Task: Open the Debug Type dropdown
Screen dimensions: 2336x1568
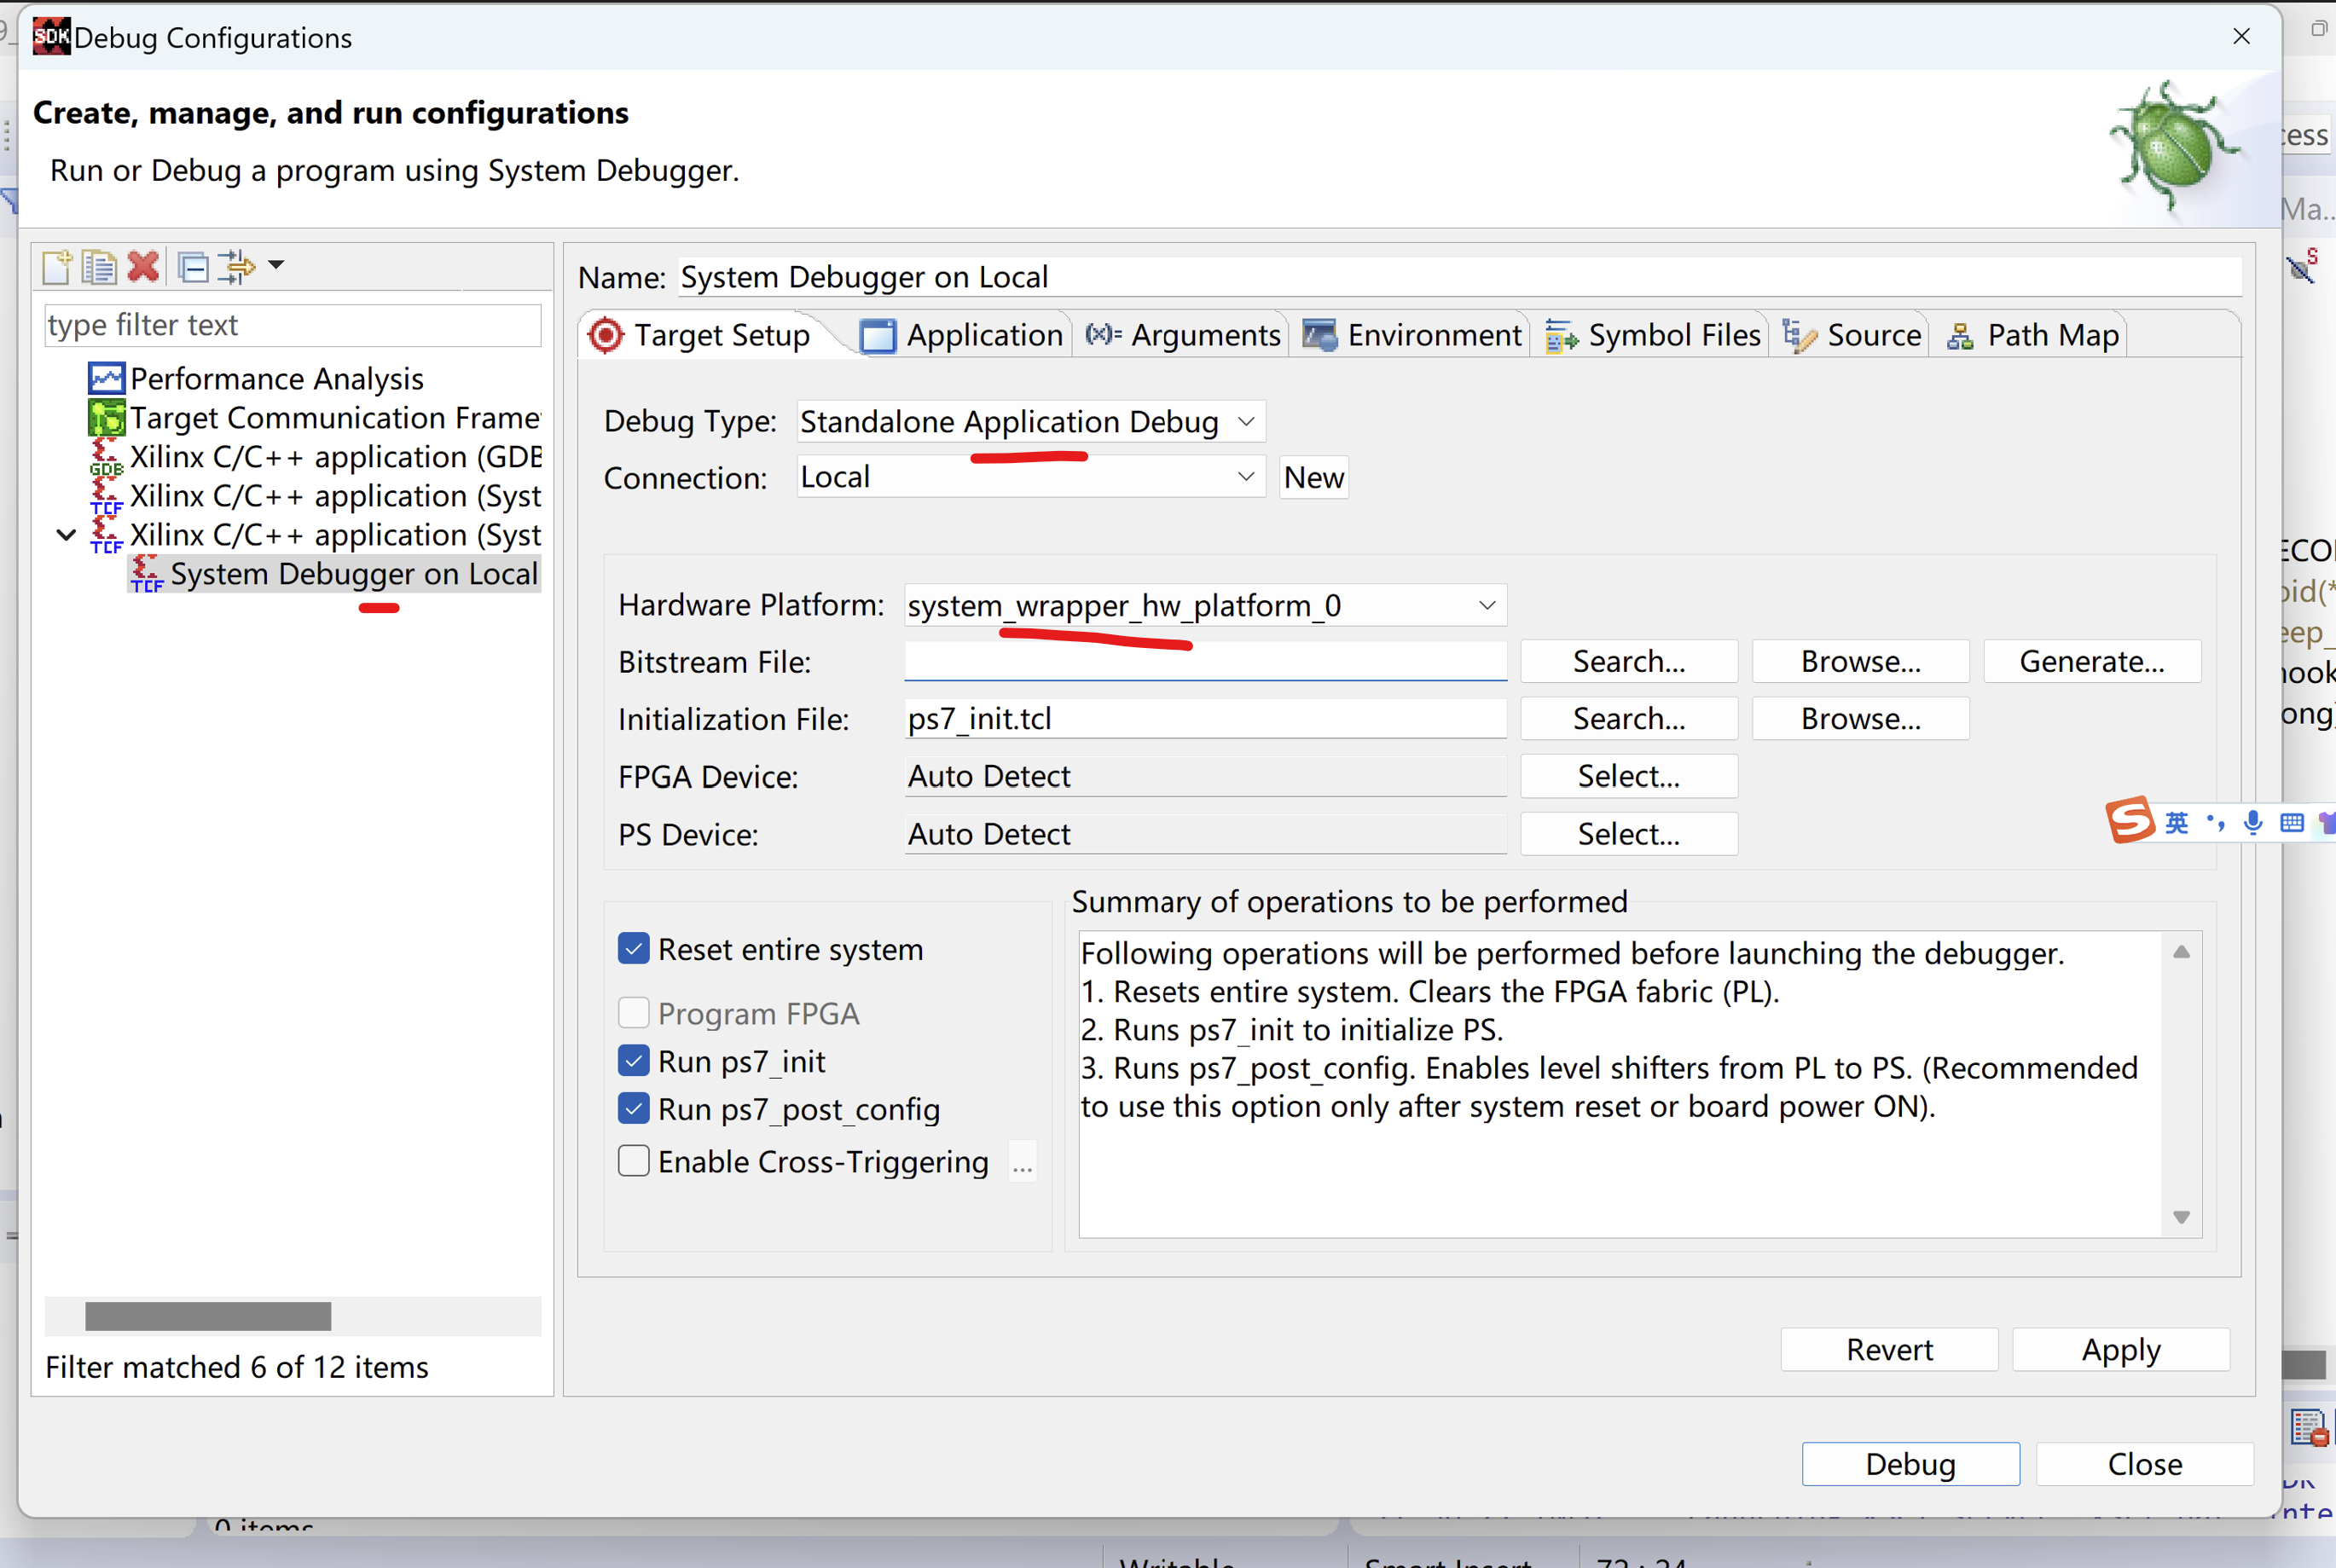Action: (x=1031, y=421)
